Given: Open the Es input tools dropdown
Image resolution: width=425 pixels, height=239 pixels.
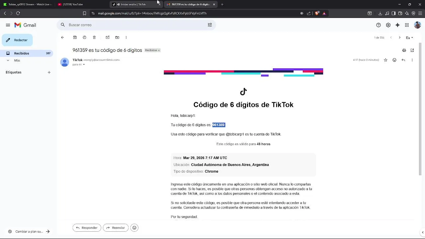Looking at the screenshot, I should pos(410,38).
